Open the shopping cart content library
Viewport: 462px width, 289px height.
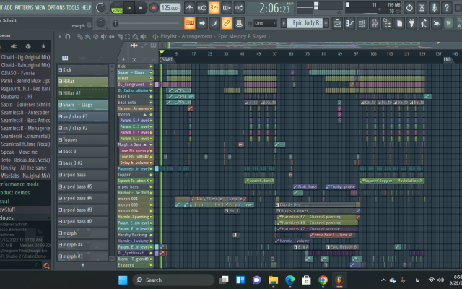(448, 23)
